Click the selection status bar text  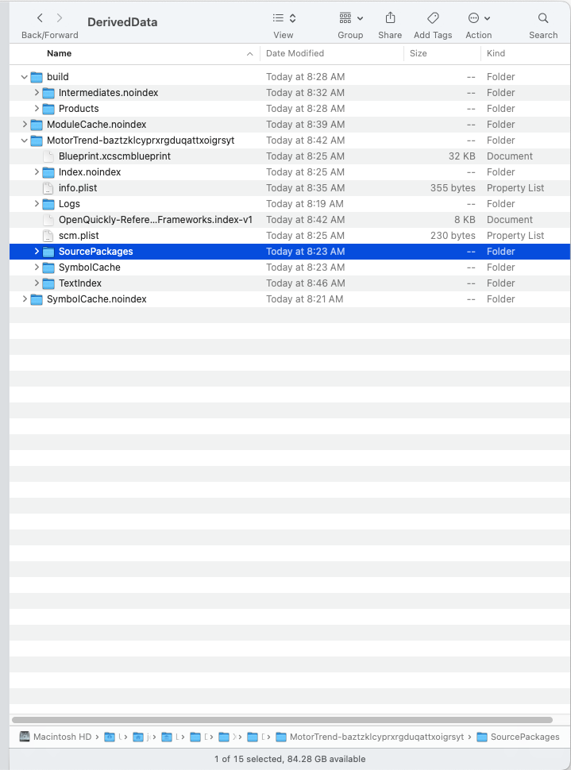tap(290, 759)
